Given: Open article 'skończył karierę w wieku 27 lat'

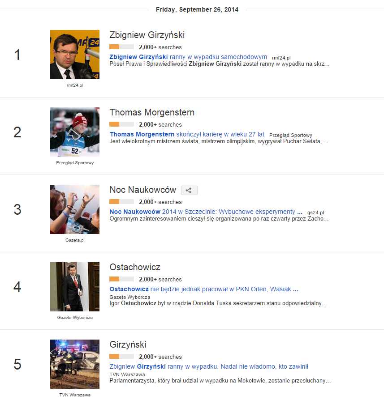Looking at the screenshot, I should tap(187, 135).
